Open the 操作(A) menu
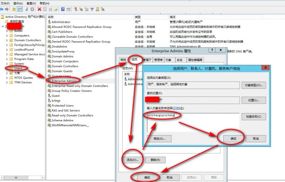This screenshot has height=182, width=285. 18,3
